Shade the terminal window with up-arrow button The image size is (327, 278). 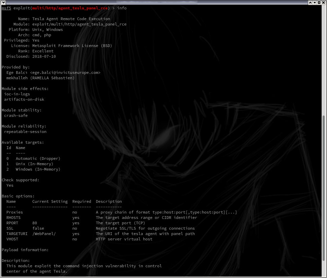(310, 2)
